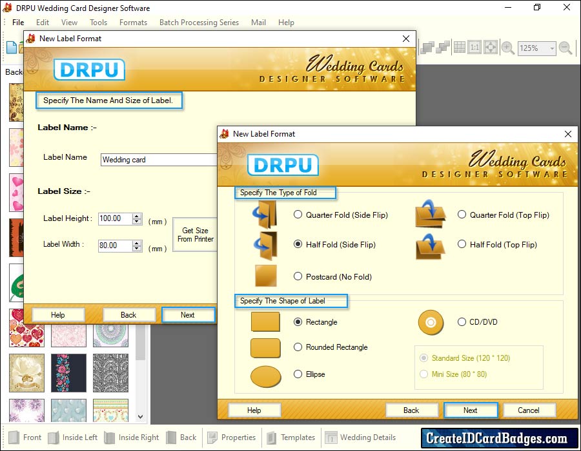Click the Send to Back toolbar icon
This screenshot has width=581, height=451.
click(x=443, y=48)
